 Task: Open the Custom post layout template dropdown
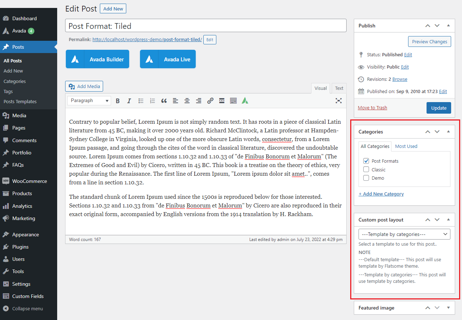click(x=404, y=234)
